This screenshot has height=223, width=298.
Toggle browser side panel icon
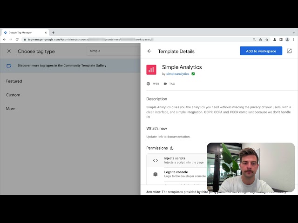coord(281,39)
